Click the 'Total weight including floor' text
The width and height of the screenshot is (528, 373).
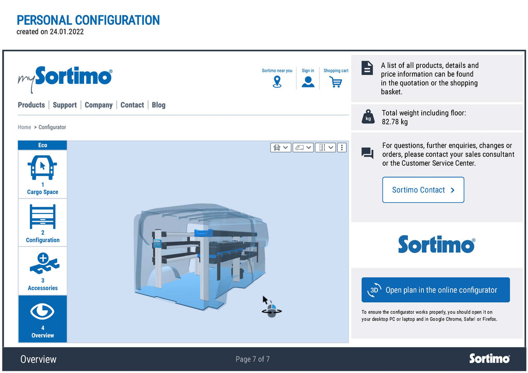click(424, 113)
